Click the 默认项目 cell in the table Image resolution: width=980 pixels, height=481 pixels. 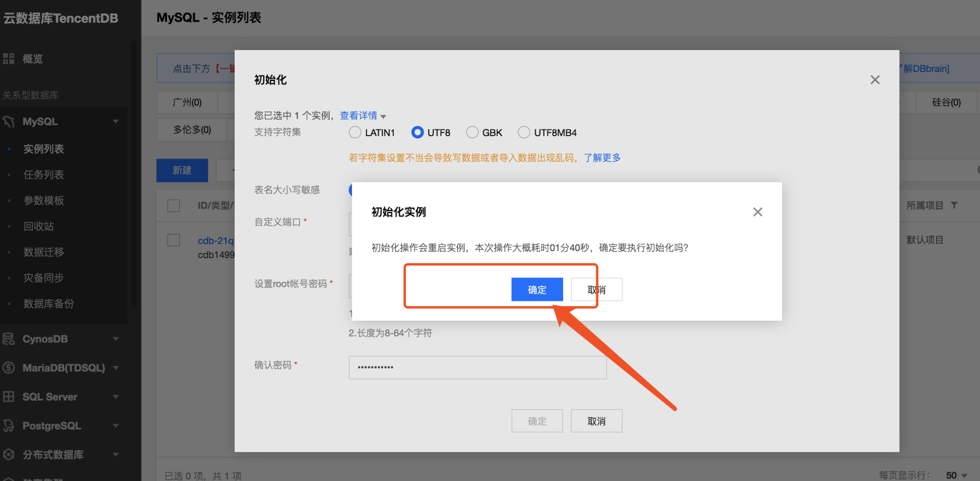pyautogui.click(x=925, y=240)
